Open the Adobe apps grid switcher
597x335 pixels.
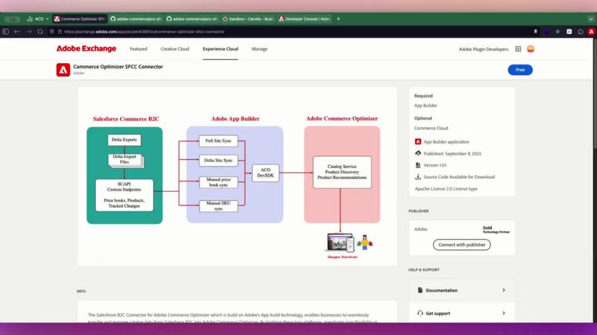[517, 49]
